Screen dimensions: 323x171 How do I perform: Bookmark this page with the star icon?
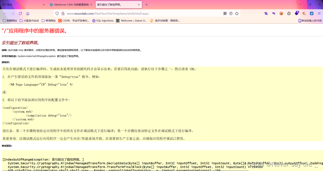tap(237, 13)
